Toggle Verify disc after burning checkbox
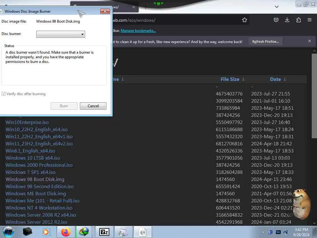Image resolution: width=317 pixels, height=238 pixels. pyautogui.click(x=3, y=94)
